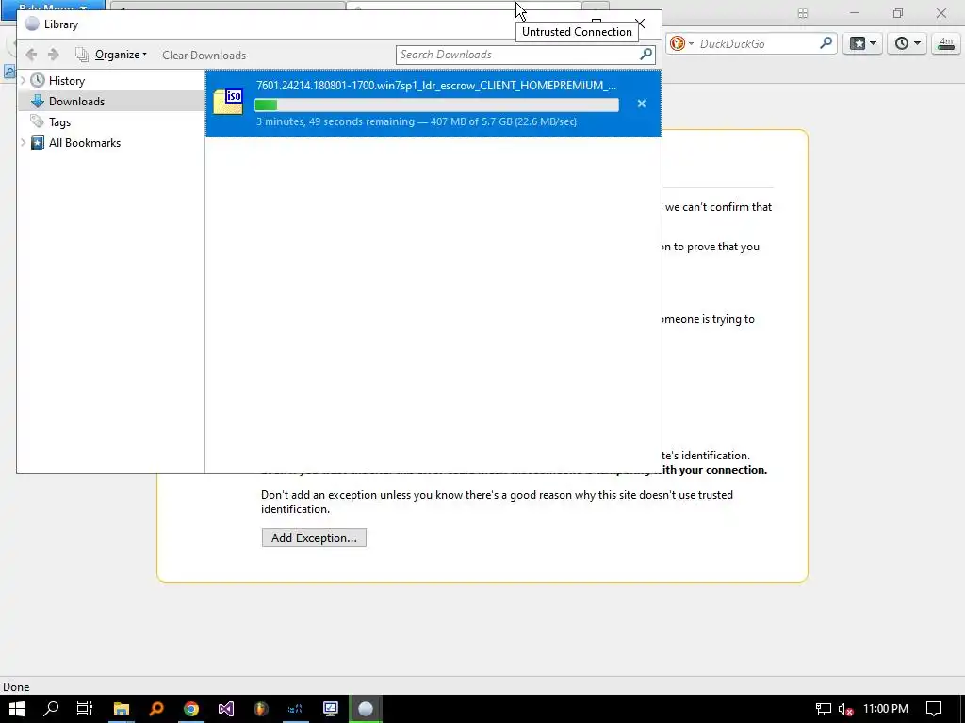Open Task View on the taskbar
Viewport: 965px width, 723px height.
tap(85, 709)
